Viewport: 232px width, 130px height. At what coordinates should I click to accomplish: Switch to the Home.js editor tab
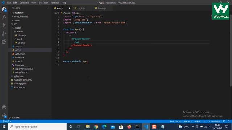(x=102, y=8)
